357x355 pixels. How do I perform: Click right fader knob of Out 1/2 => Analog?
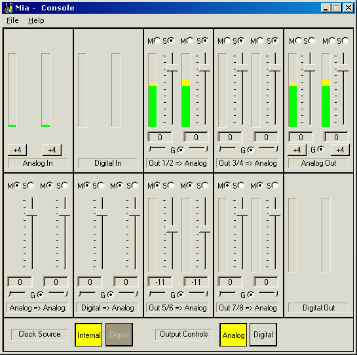point(205,68)
